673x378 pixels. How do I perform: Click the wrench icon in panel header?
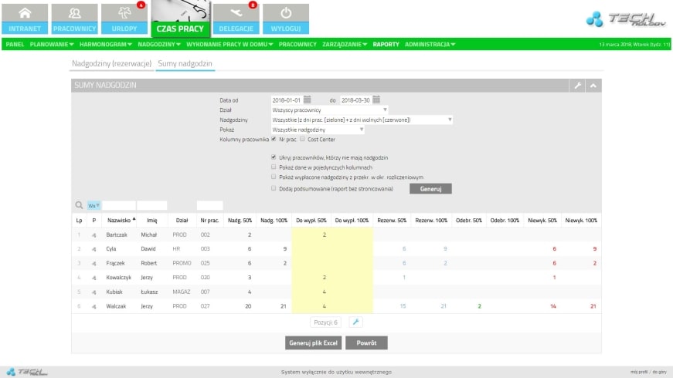pyautogui.click(x=576, y=85)
